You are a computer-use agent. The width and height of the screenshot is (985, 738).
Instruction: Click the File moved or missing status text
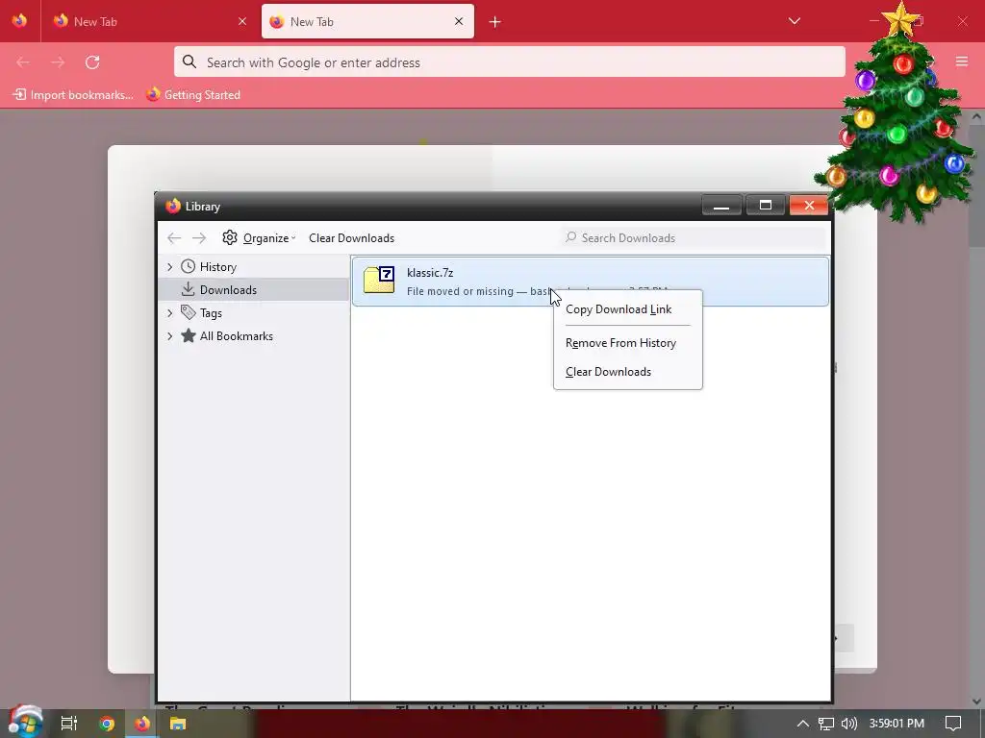pyautogui.click(x=460, y=291)
